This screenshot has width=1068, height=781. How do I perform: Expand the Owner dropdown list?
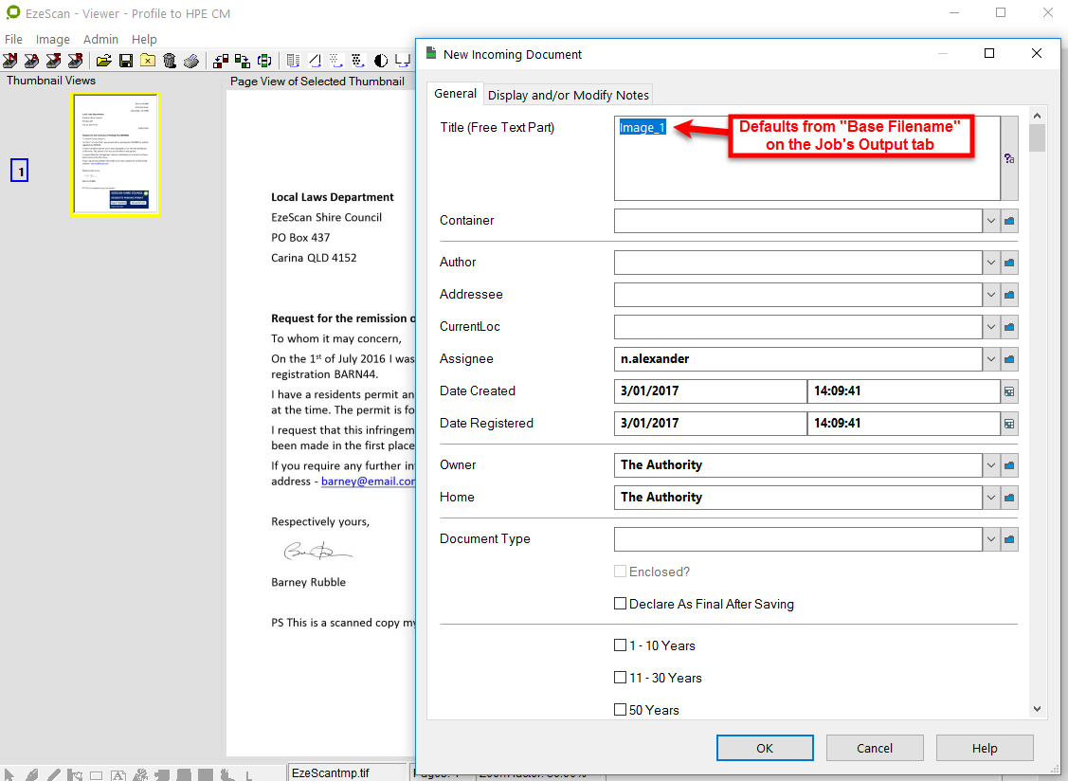[x=991, y=465]
